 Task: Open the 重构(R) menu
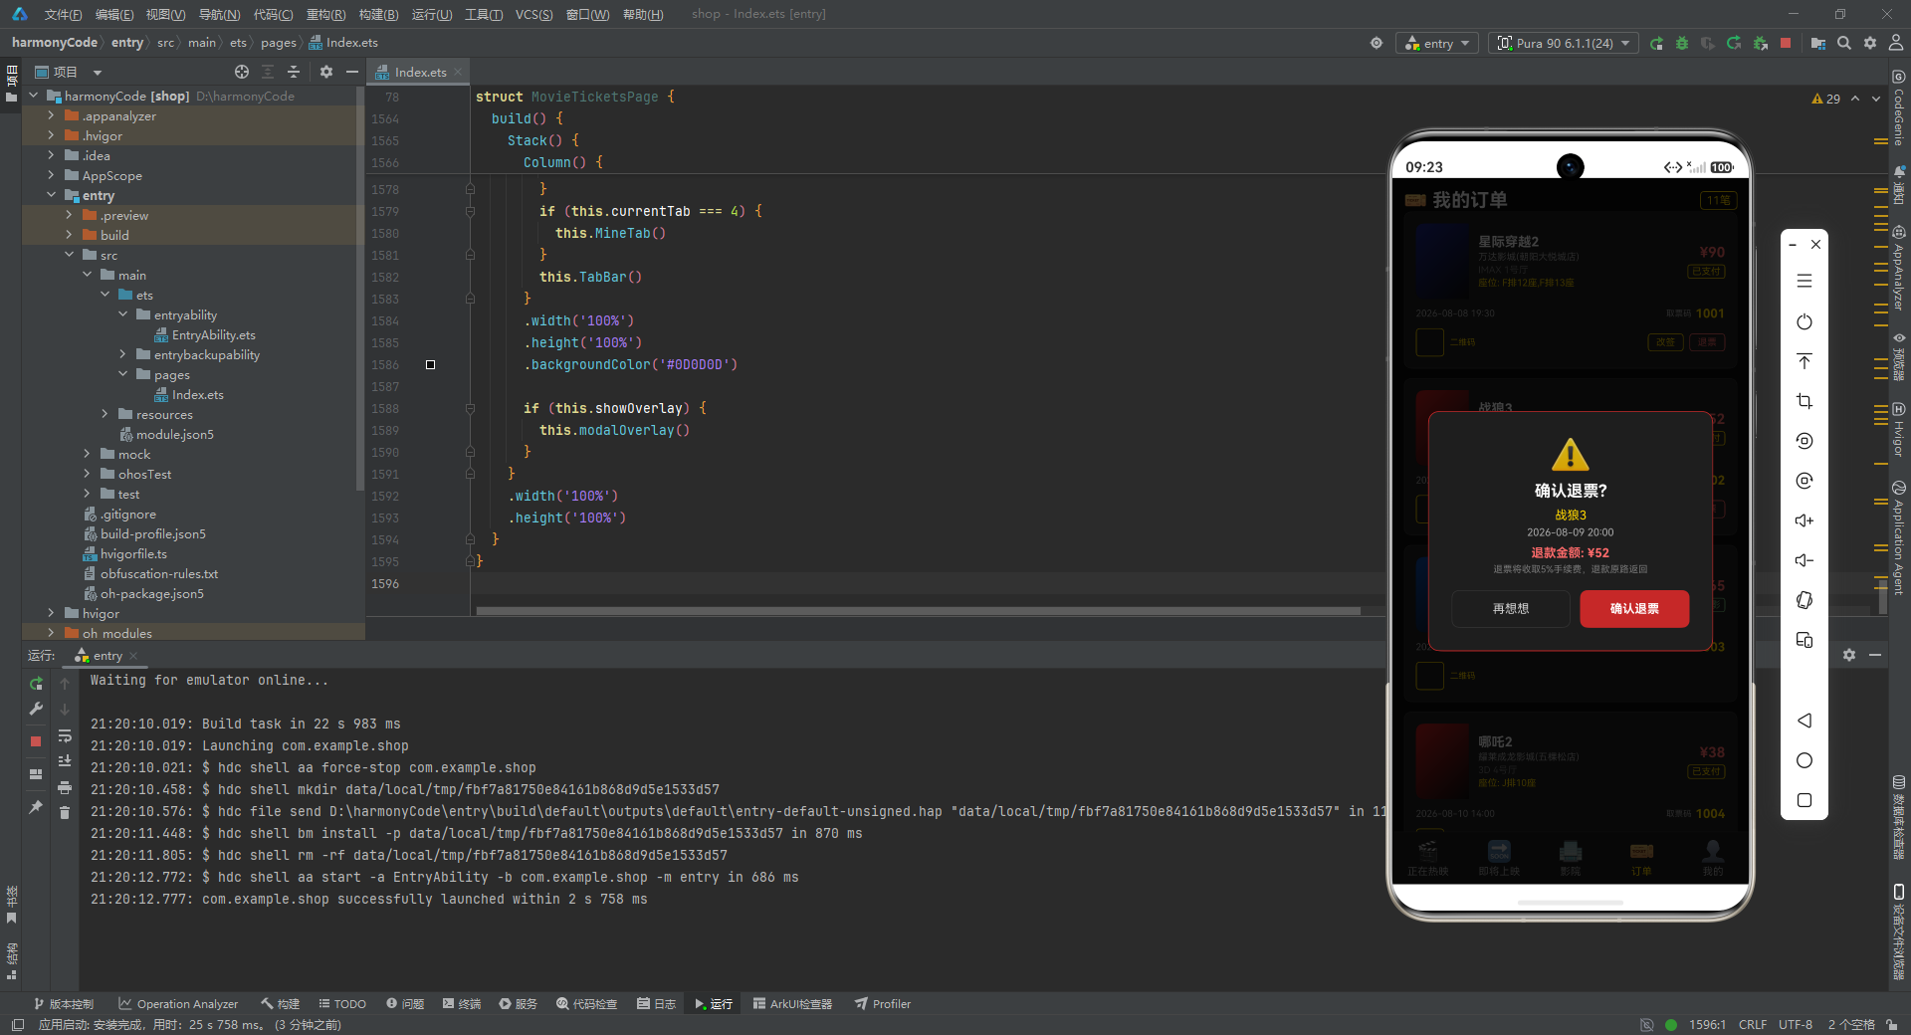click(325, 14)
